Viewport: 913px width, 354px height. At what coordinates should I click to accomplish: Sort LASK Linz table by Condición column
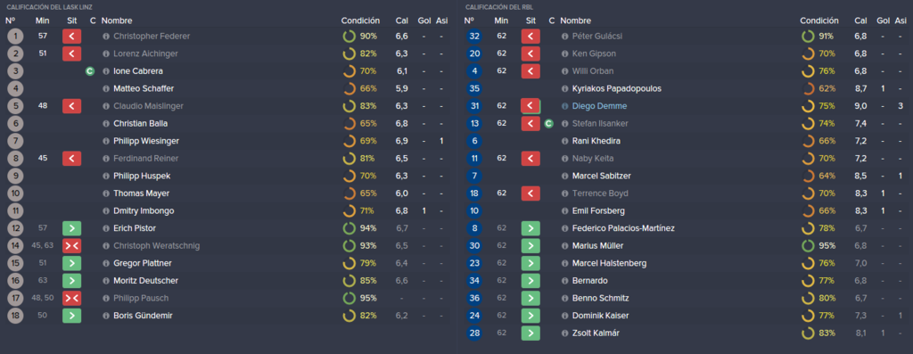pos(360,21)
